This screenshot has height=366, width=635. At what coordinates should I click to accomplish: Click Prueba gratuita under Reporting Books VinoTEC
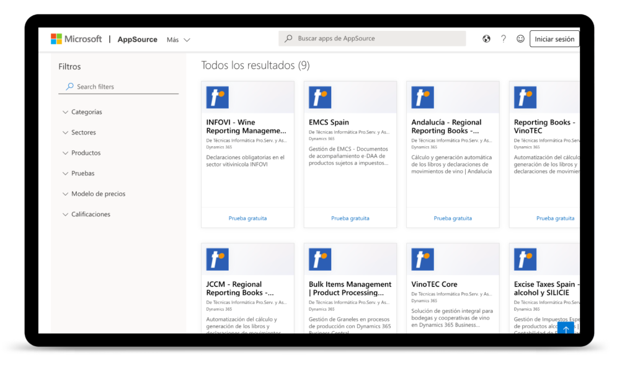click(x=555, y=219)
